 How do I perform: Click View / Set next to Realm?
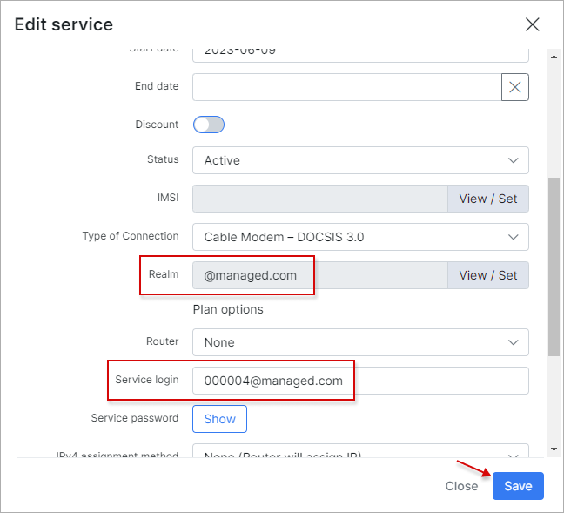(x=487, y=275)
